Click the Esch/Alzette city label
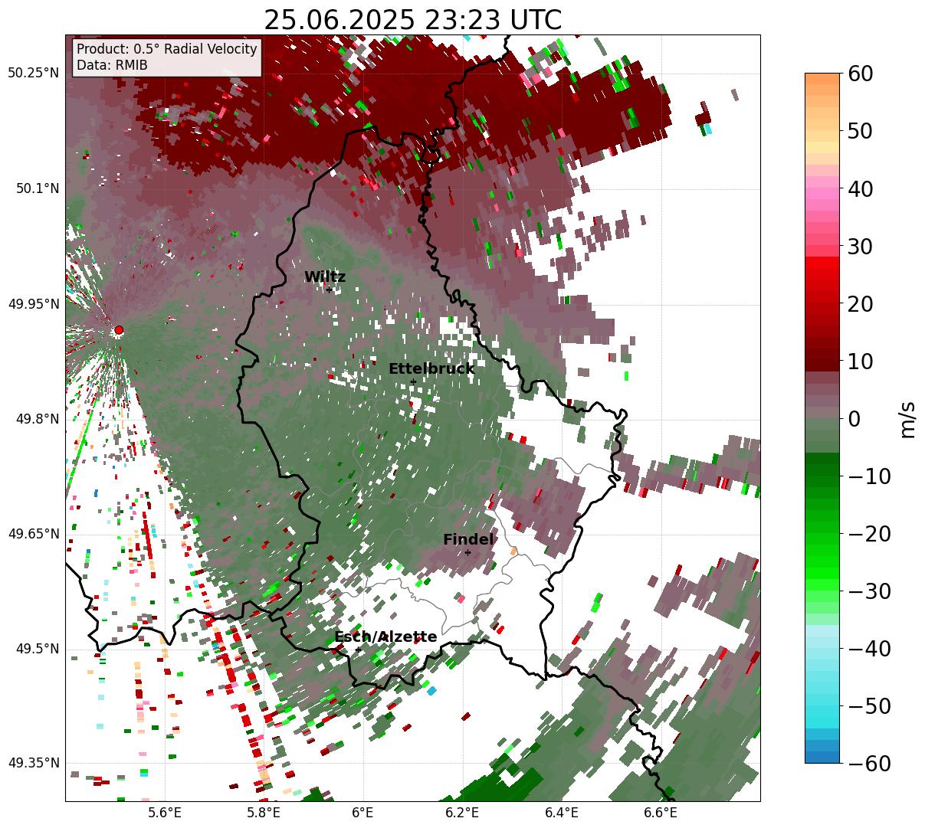 385,637
